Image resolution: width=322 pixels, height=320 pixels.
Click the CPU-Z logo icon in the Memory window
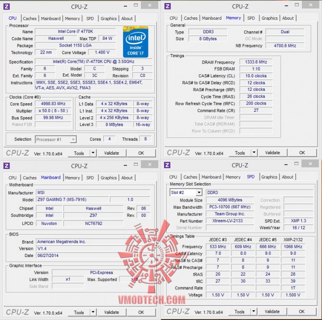pyautogui.click(x=168, y=6)
